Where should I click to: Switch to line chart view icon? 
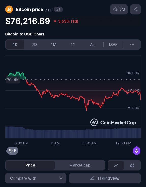click(x=116, y=165)
